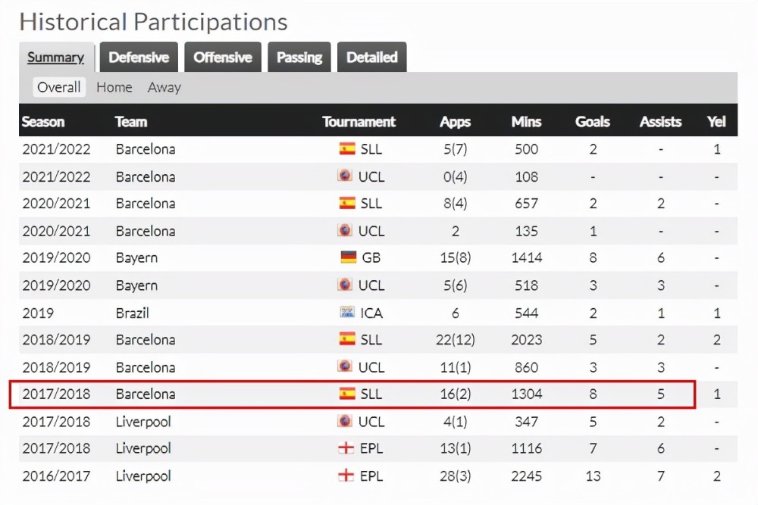Select the Overall filter option
This screenshot has width=758, height=505.
tap(59, 87)
